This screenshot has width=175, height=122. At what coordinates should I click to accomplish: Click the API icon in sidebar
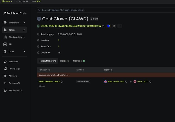tap(5, 44)
